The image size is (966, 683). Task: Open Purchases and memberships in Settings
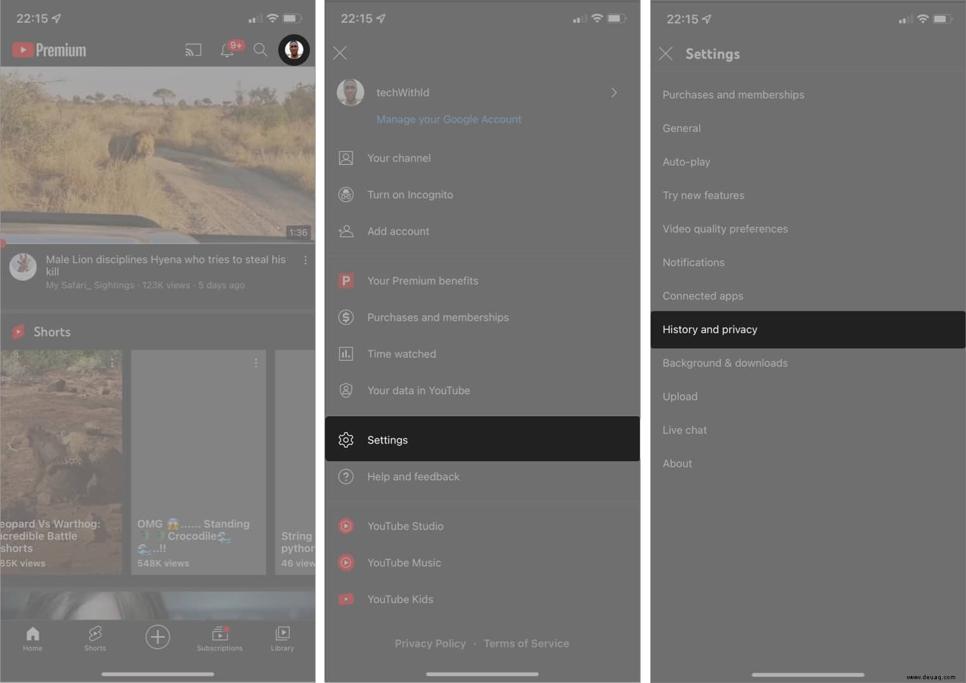(808, 95)
